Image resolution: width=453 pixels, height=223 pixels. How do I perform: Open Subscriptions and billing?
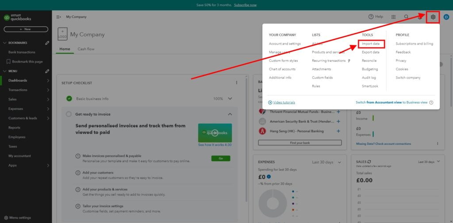coord(414,44)
